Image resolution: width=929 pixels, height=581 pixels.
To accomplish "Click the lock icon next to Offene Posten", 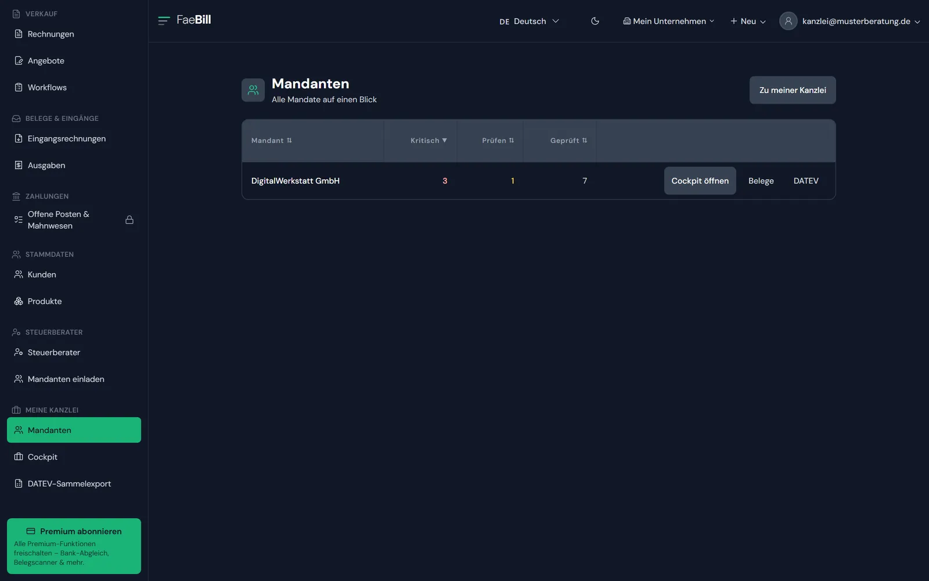I will 129,220.
